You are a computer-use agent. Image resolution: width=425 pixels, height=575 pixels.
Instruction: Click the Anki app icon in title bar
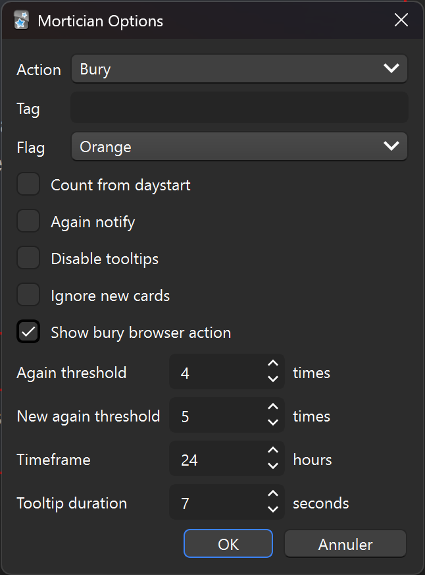pos(22,20)
